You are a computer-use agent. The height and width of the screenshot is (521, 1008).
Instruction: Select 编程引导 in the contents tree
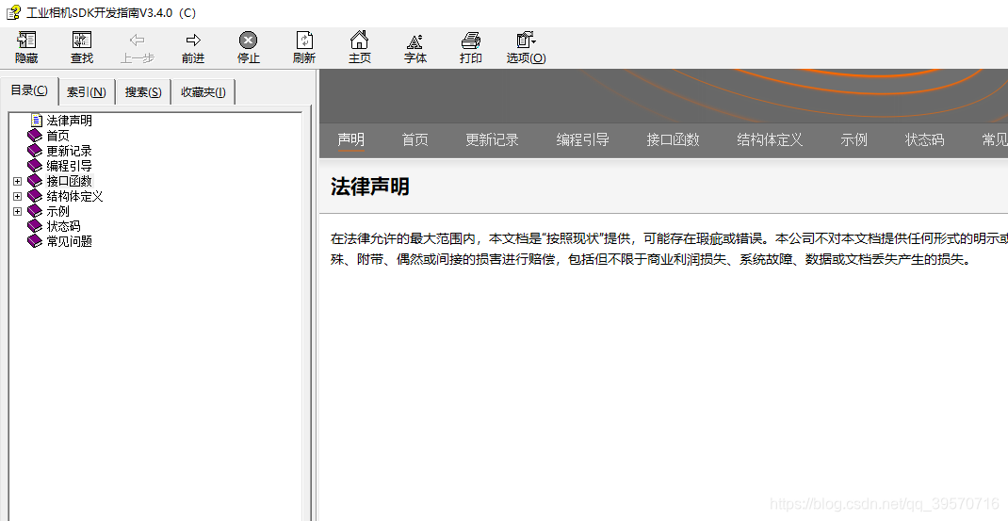pyautogui.click(x=70, y=166)
